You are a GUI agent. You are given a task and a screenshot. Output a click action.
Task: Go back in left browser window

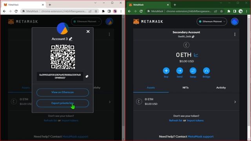(4, 11)
